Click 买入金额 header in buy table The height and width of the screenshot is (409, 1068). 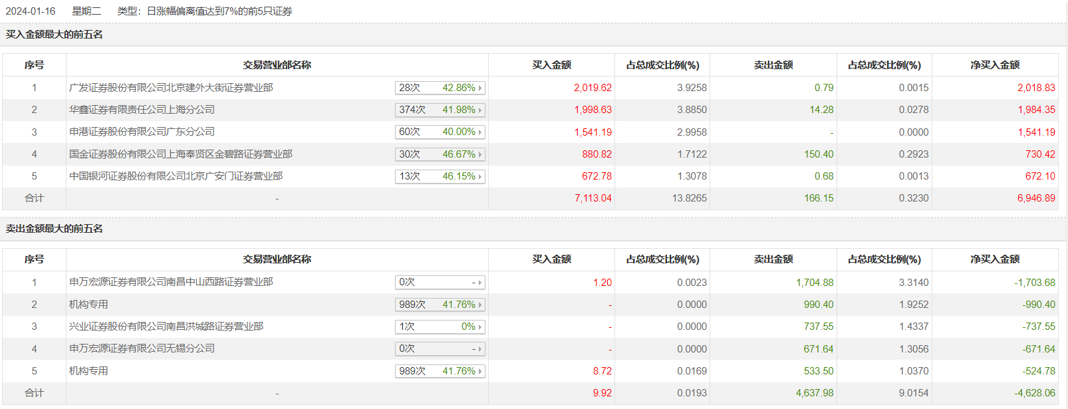(x=551, y=65)
